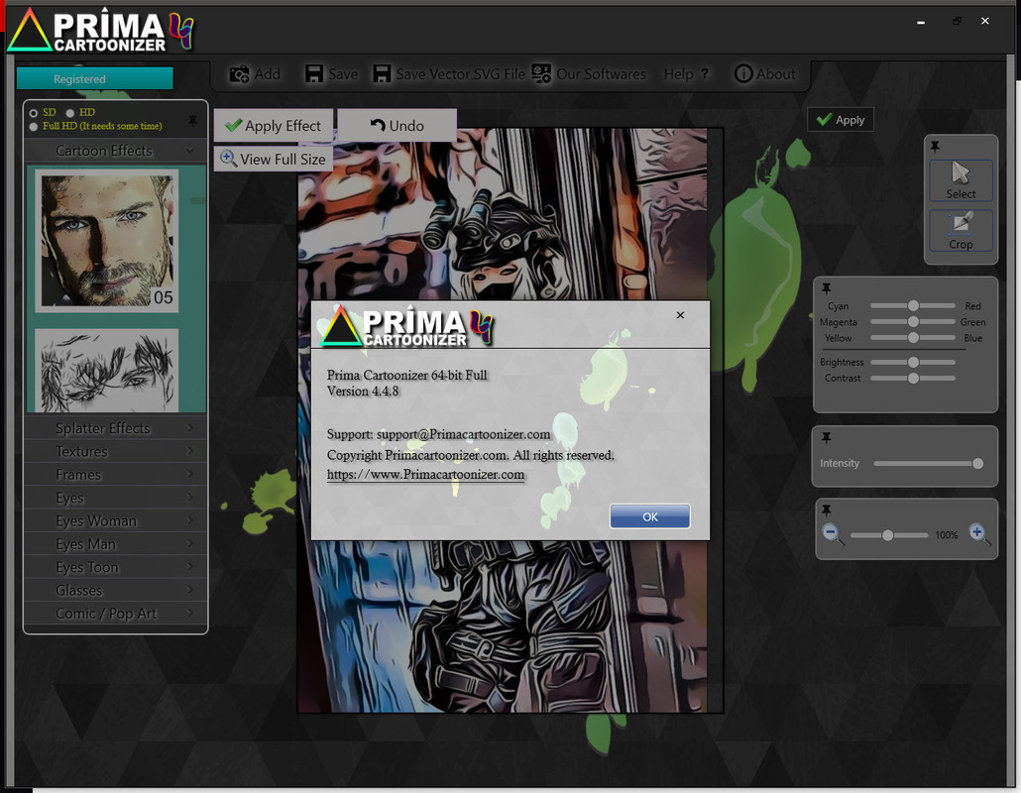Collapse the Cartoon Effects section
Screen dimensions: 1021x793
pyautogui.click(x=115, y=151)
